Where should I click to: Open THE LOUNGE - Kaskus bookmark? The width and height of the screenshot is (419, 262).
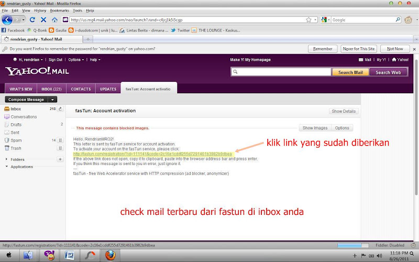(x=216, y=30)
